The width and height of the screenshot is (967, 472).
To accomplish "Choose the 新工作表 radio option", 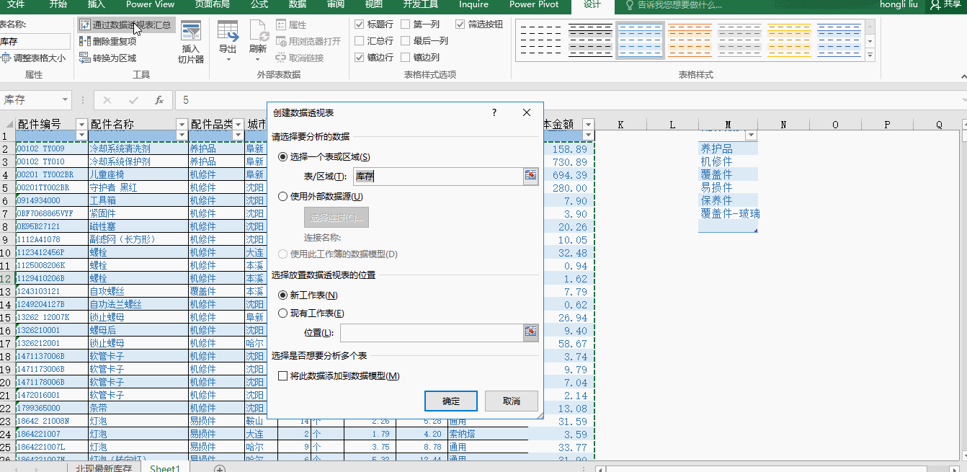I will tap(282, 295).
